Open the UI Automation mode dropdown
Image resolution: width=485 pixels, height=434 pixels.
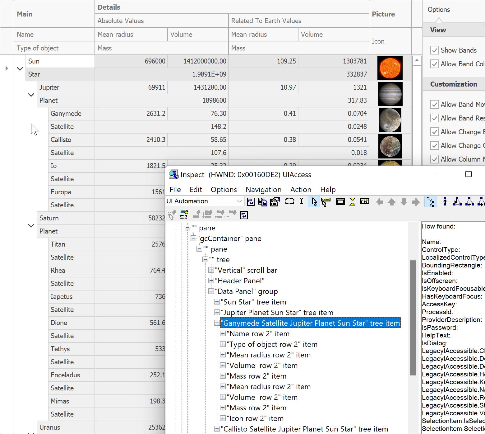(x=239, y=201)
